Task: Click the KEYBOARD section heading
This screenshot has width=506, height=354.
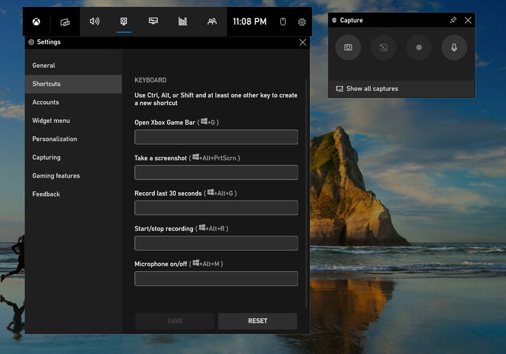Action: 151,80
